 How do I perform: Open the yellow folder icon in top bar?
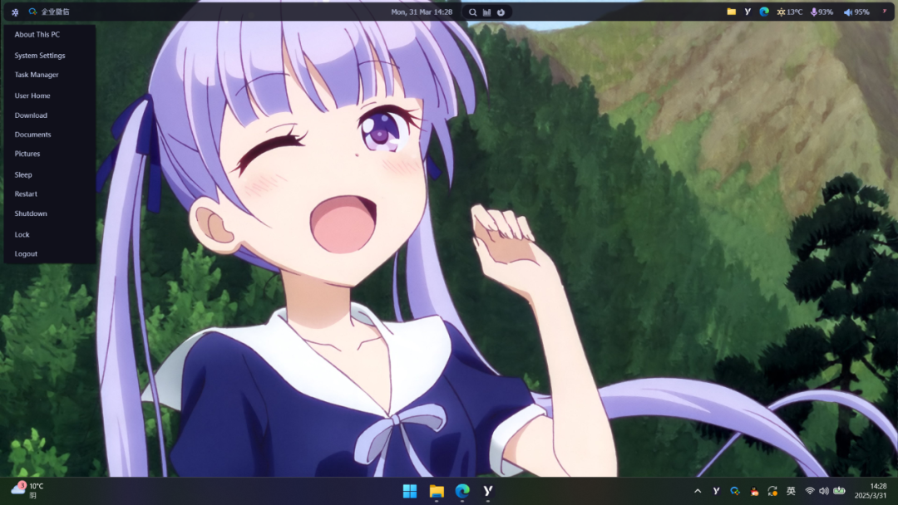732,12
